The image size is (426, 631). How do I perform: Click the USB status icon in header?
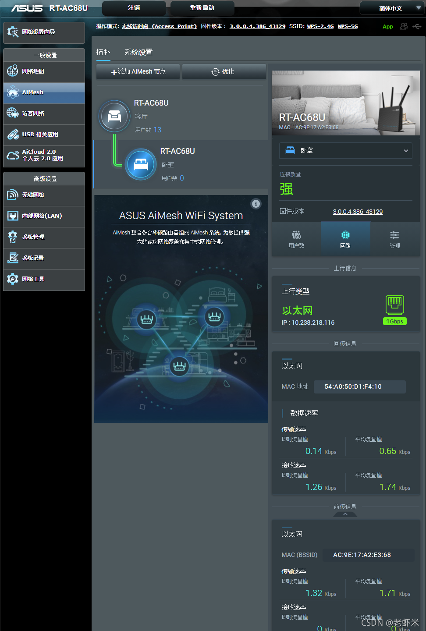pos(417,26)
